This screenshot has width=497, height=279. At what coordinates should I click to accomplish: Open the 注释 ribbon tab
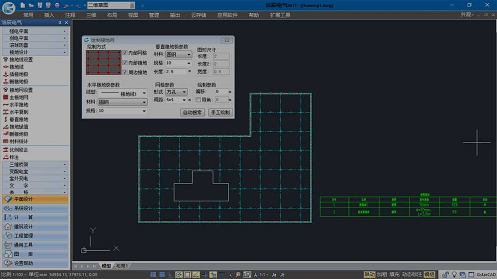70,15
